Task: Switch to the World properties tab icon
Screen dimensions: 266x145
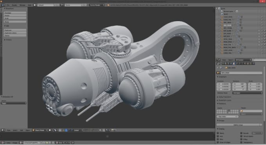Action: [x=231, y=63]
